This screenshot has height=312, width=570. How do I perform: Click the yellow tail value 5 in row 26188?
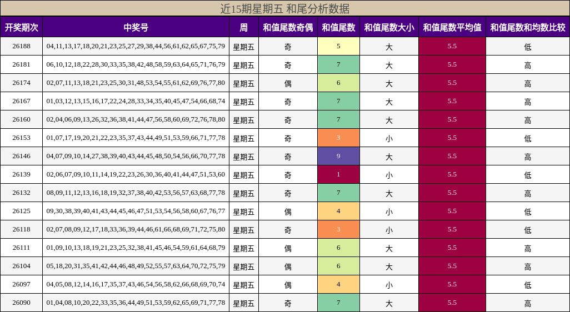click(x=338, y=46)
